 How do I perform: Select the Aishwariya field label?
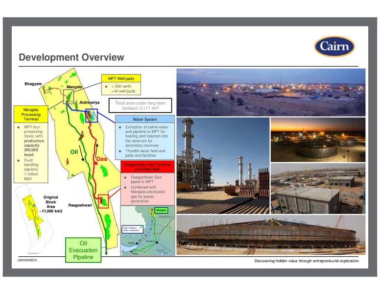click(x=90, y=102)
